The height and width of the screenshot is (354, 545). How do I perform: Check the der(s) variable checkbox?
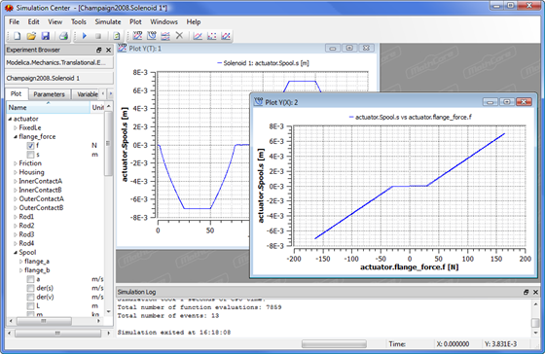point(30,288)
